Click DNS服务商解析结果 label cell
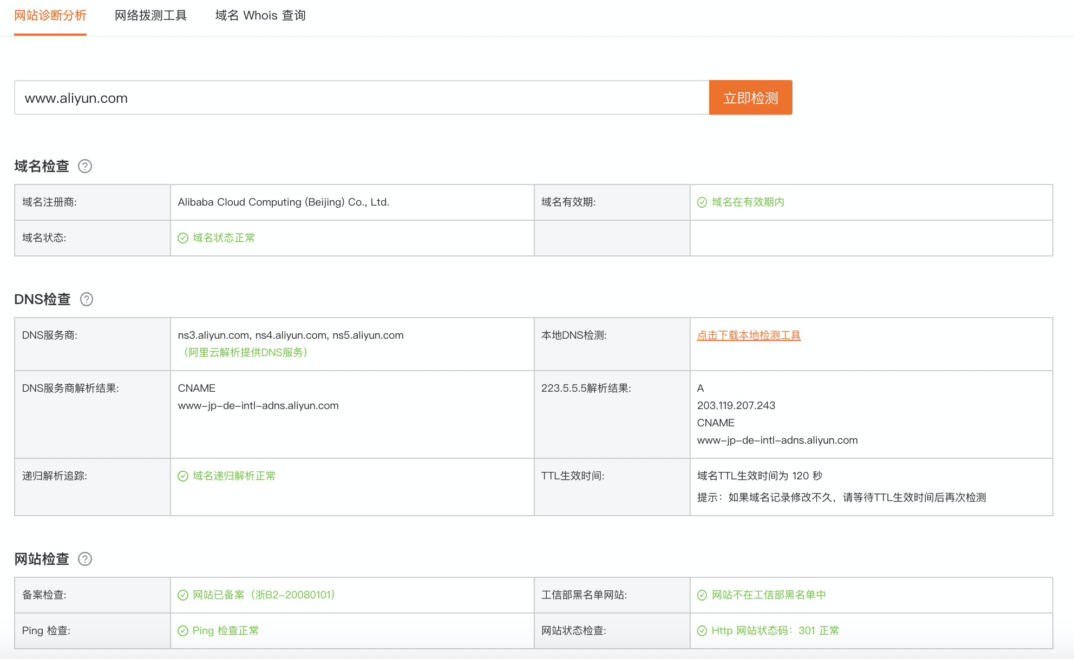 pos(93,414)
